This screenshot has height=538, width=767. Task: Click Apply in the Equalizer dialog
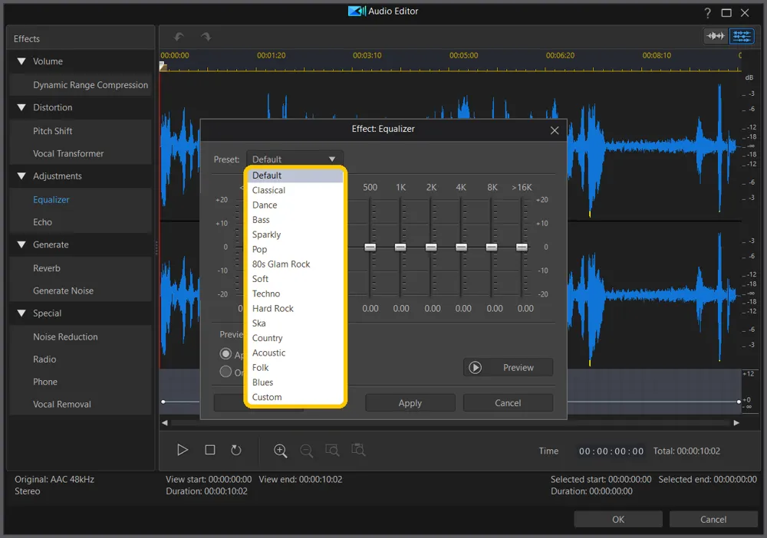(x=410, y=403)
